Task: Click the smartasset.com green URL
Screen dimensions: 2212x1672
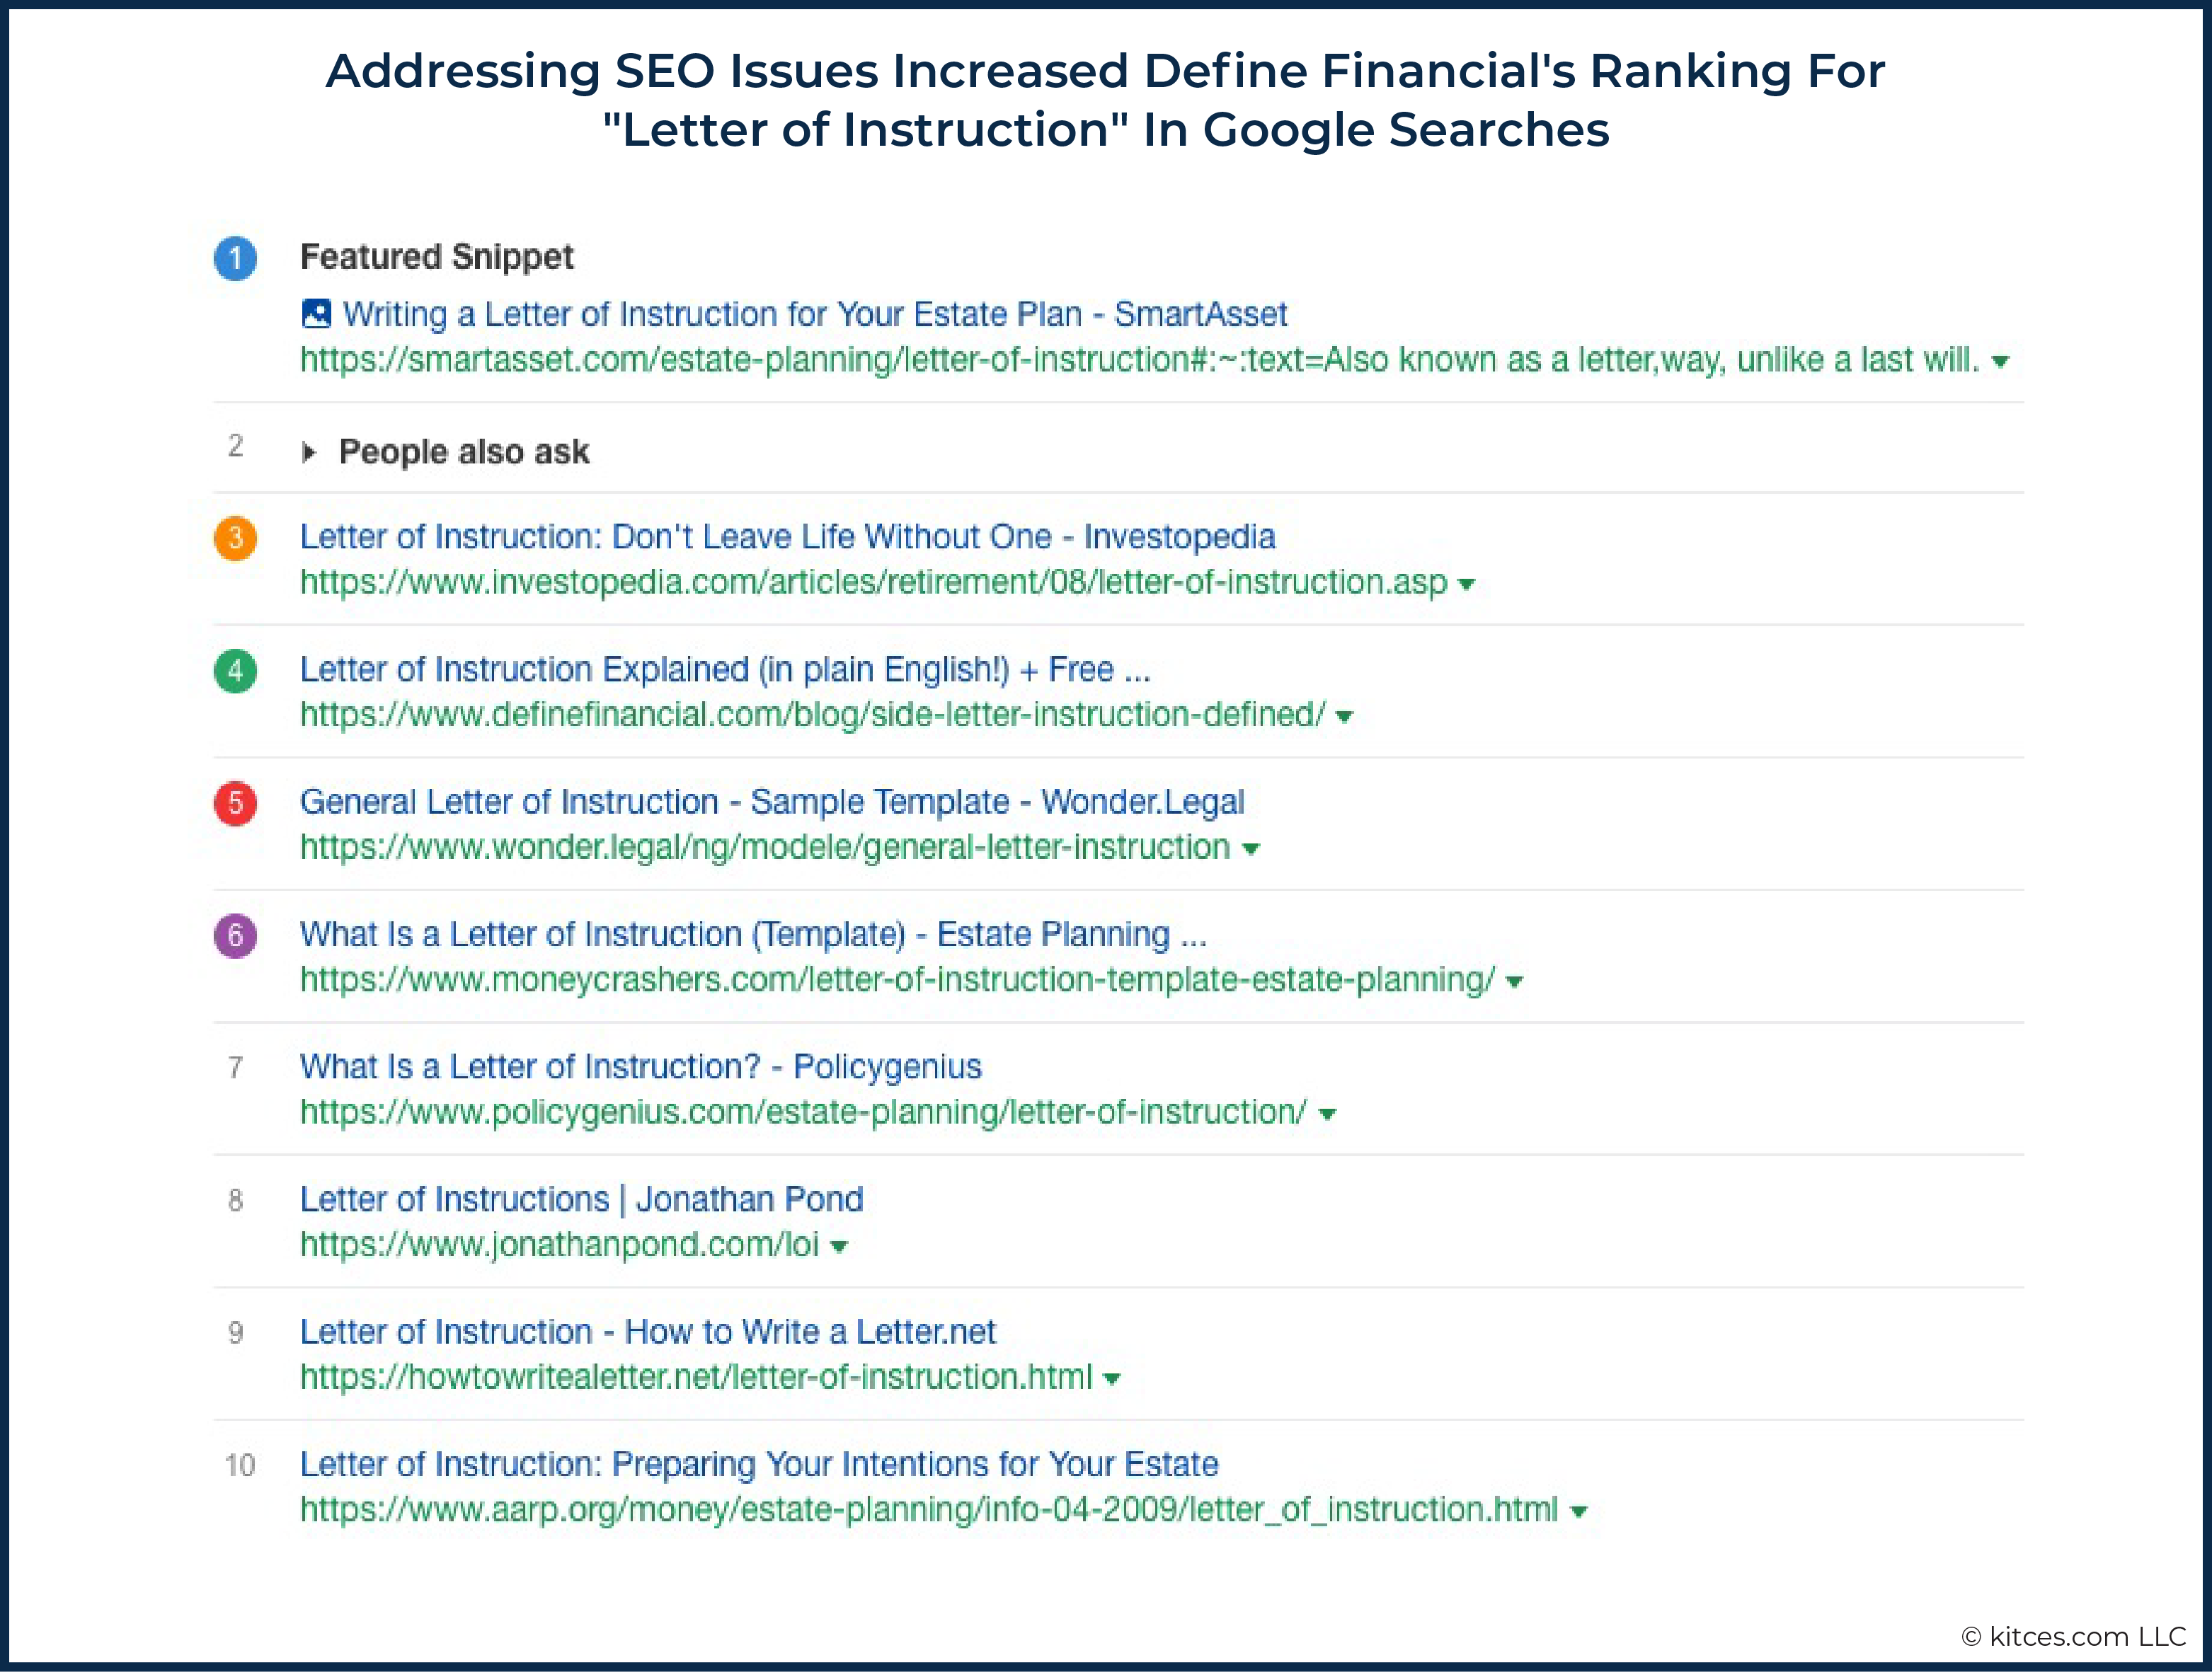Action: [x=1140, y=361]
